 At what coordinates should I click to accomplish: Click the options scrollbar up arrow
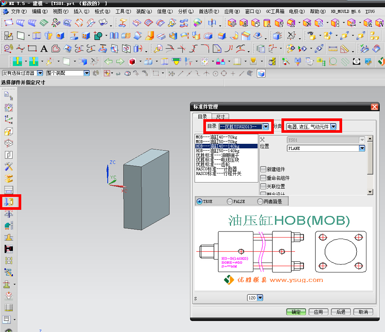370,138
